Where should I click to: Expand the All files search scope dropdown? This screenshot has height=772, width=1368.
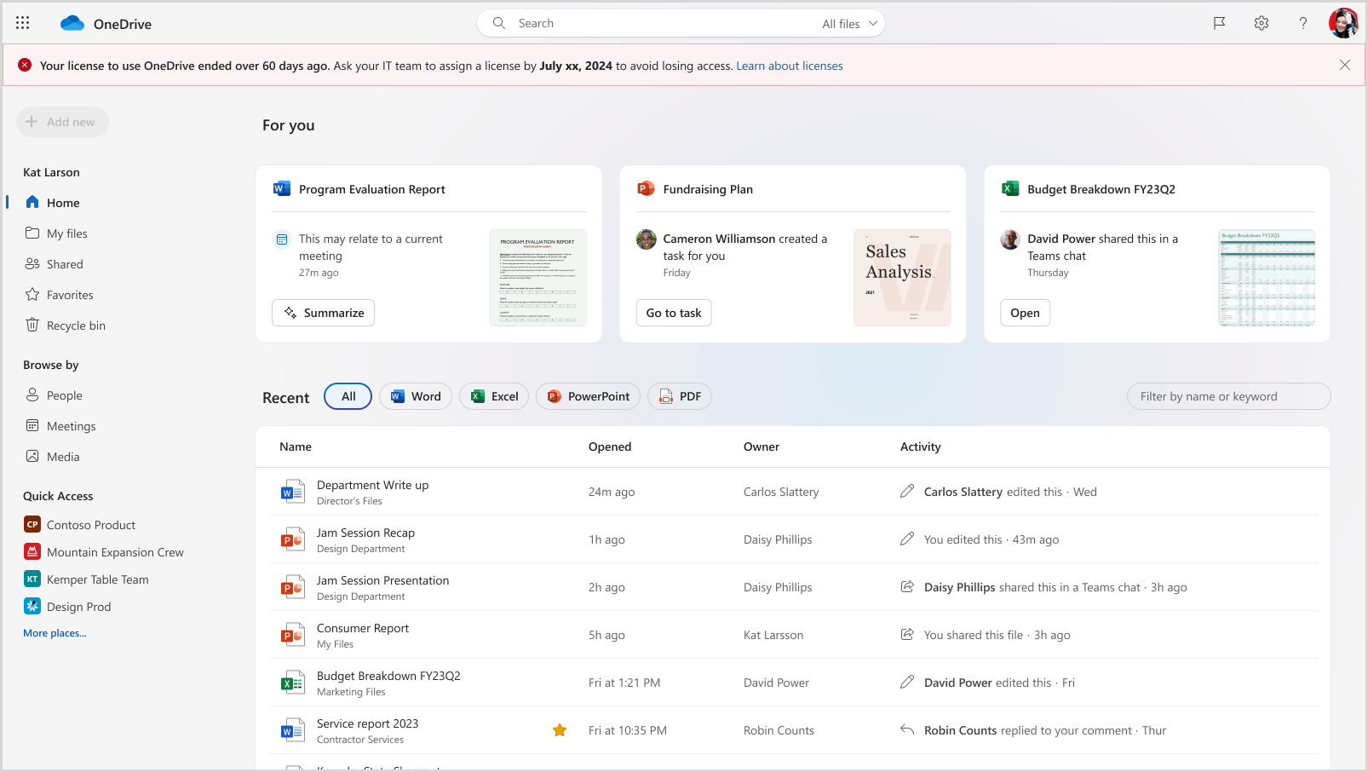point(849,24)
